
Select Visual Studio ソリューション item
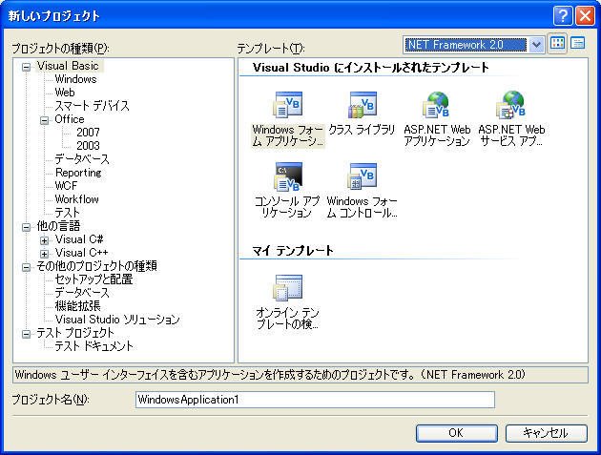point(117,320)
